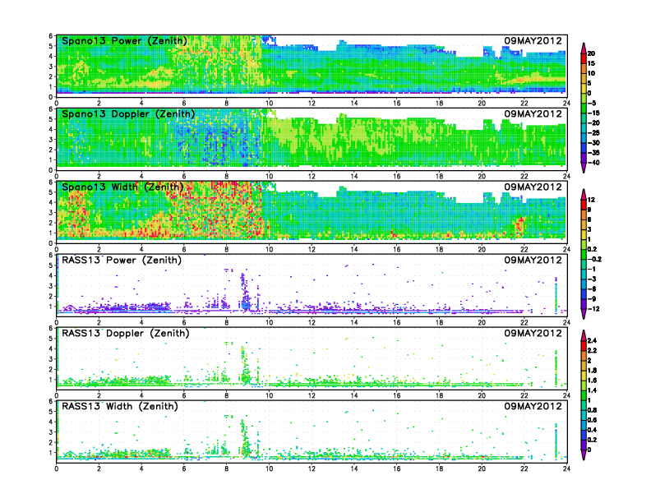Click the red segment below 20 on top colorbar
This screenshot has width=651, height=503.
pos(584,58)
